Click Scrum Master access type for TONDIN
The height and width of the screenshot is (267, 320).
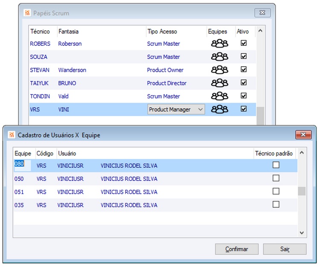163,96
